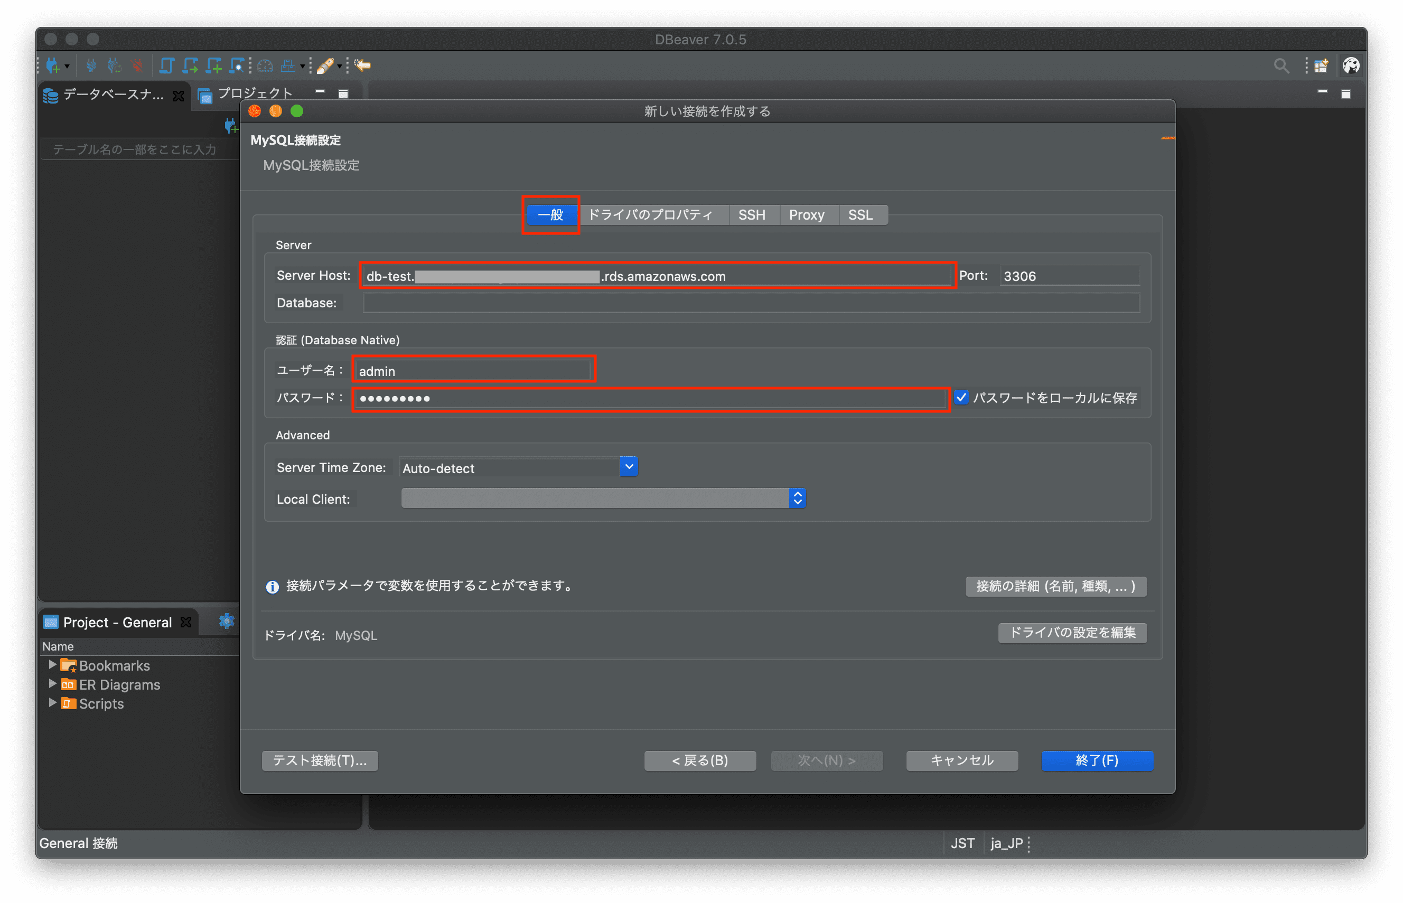This screenshot has width=1403, height=903.
Task: Expand the ER Diagrams tree node
Action: [52, 684]
